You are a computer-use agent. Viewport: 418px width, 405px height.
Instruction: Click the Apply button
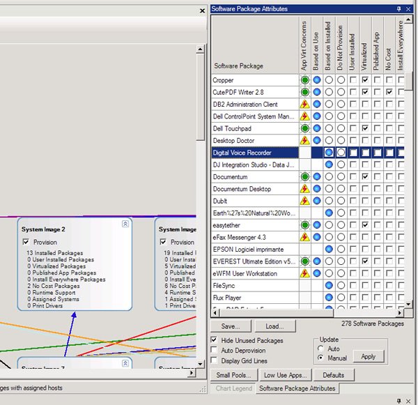[x=368, y=356]
